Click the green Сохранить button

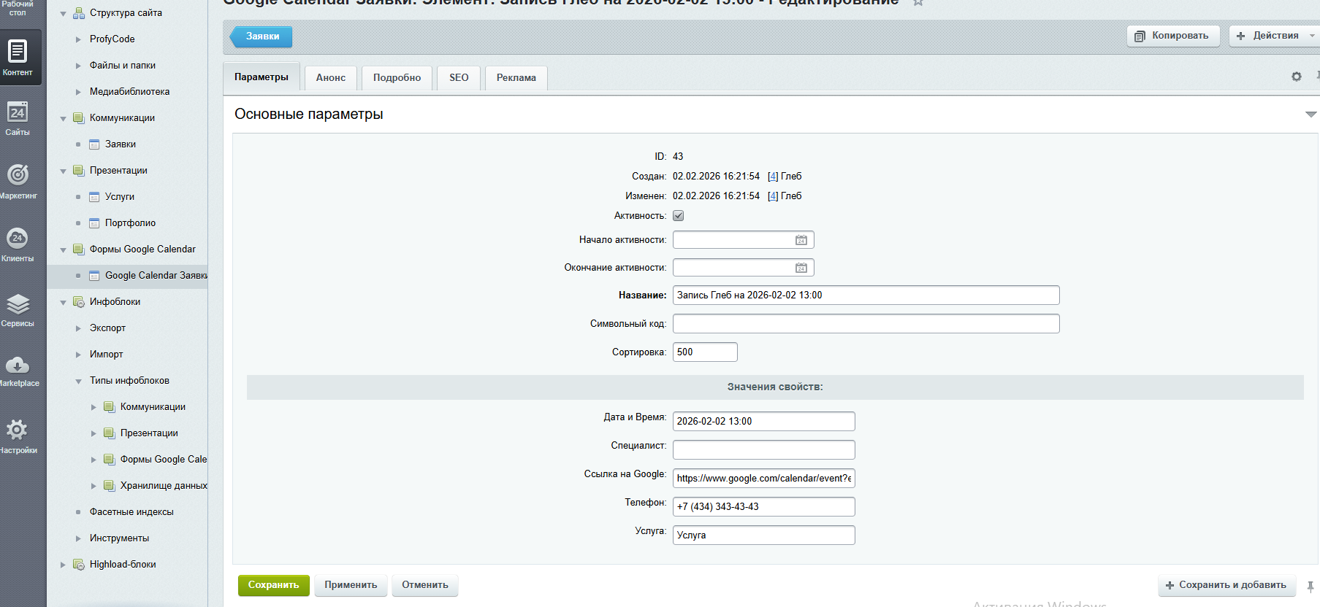(273, 585)
